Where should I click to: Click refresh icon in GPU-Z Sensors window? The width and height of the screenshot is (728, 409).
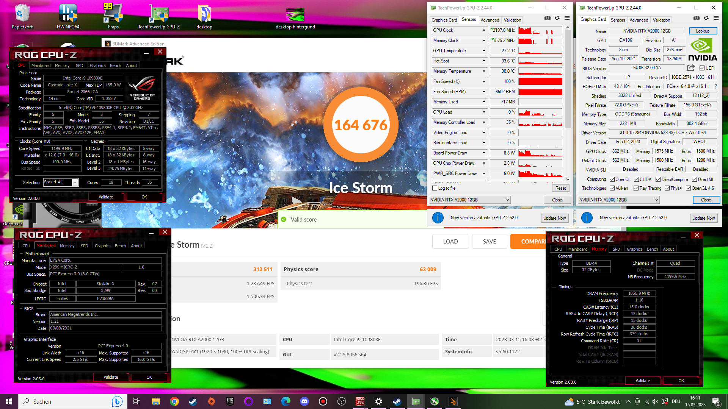(557, 18)
